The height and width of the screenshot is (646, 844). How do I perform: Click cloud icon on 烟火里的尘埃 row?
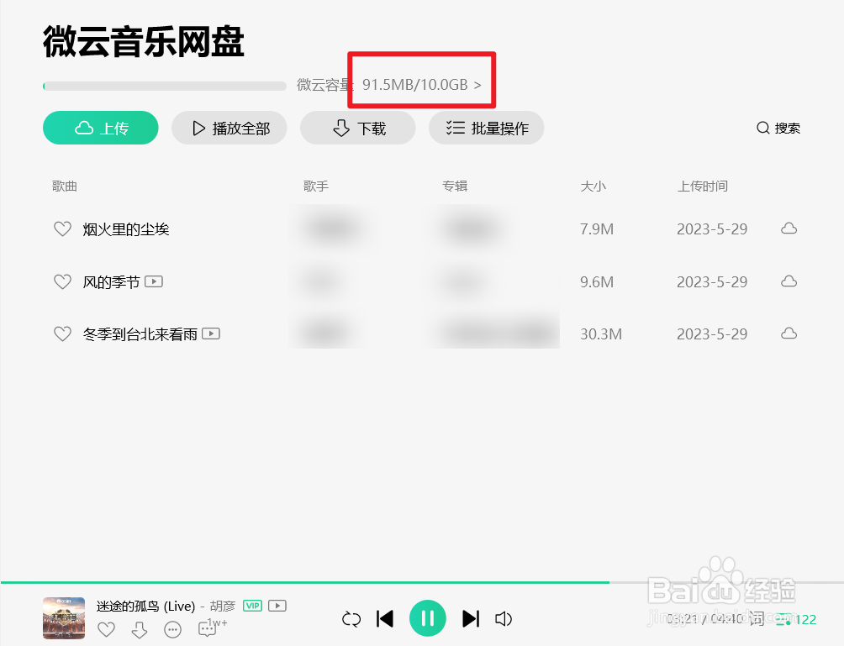[789, 228]
